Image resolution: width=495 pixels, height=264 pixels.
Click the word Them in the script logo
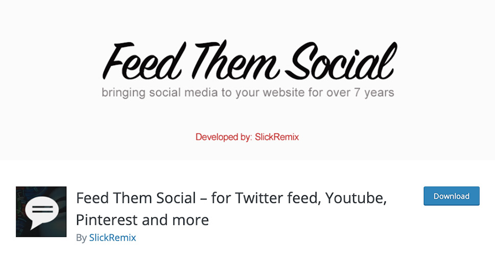tap(235, 60)
